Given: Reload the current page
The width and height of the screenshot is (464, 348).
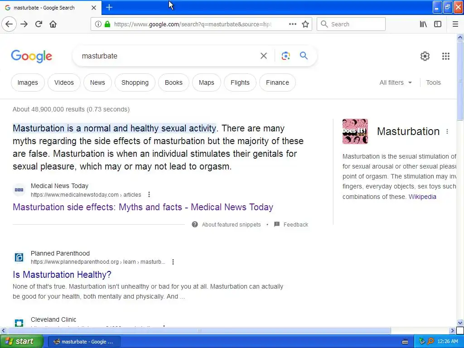Looking at the screenshot, I should (x=39, y=24).
